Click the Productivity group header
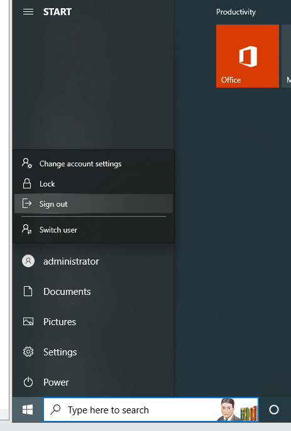Screen dimensions: 291x431 pyautogui.click(x=236, y=12)
